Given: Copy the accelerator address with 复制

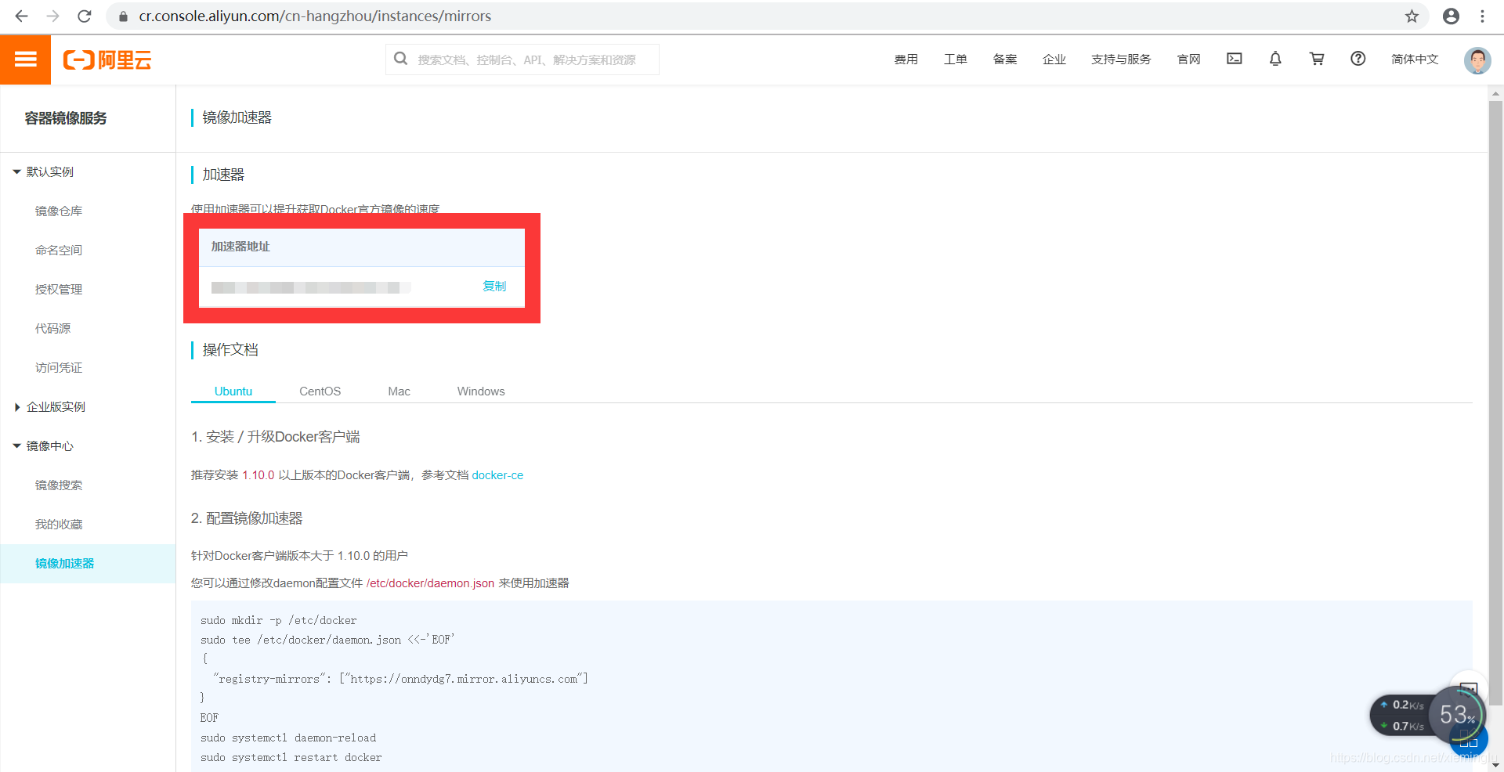Looking at the screenshot, I should tap(493, 286).
